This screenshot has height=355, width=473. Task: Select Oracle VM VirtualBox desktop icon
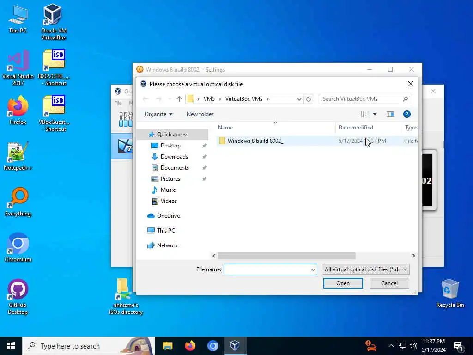click(54, 22)
